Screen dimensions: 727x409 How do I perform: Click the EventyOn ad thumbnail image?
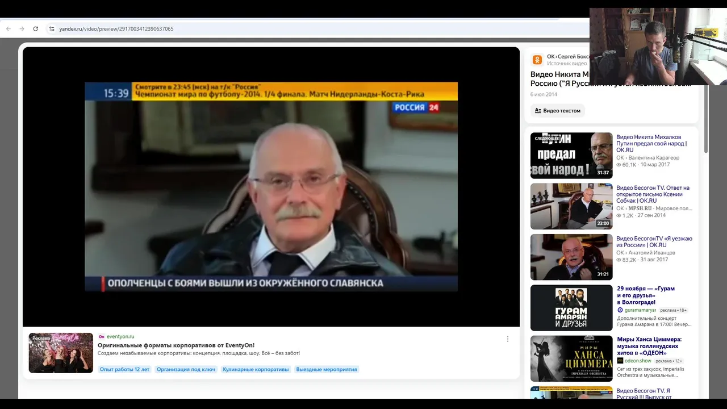coord(61,353)
